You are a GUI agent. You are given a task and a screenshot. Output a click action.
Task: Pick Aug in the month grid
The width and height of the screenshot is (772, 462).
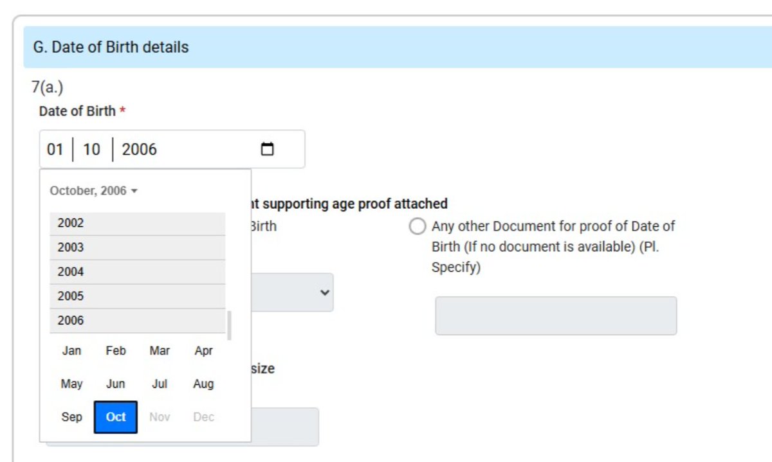(x=203, y=384)
